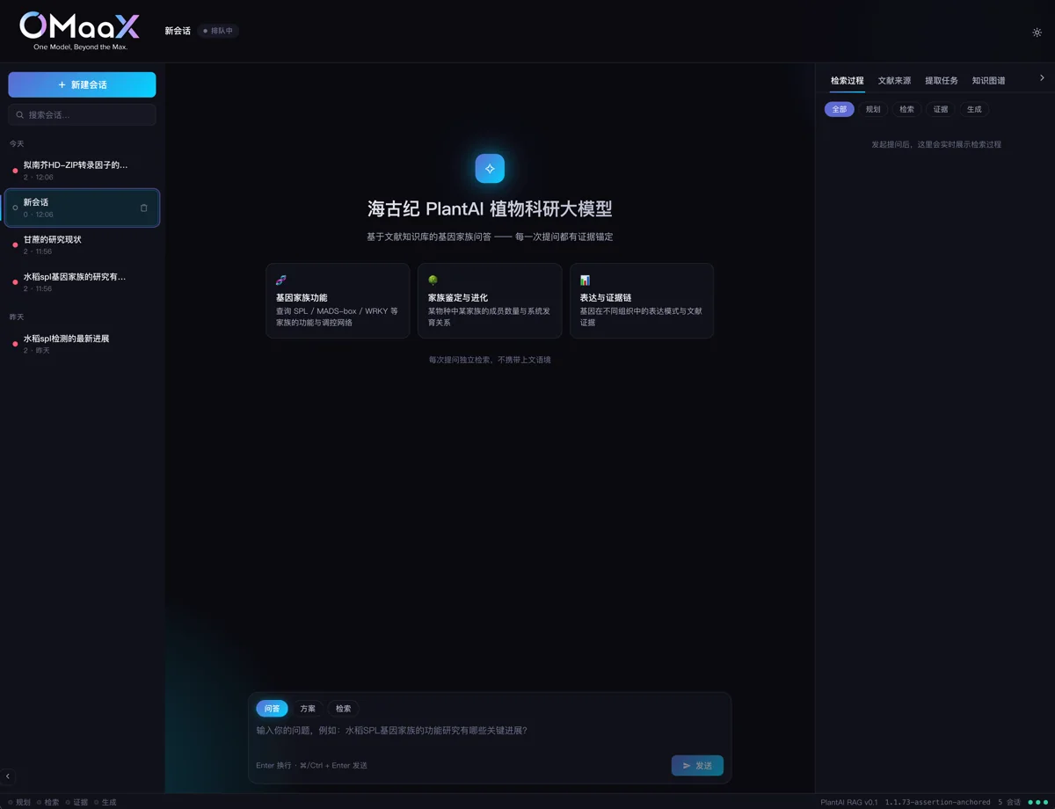This screenshot has height=809, width=1055.
Task: Click the 新建会话 button
Action: tap(83, 84)
